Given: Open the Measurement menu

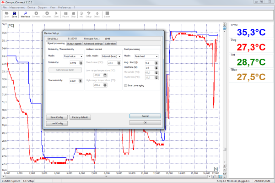Looking at the screenshot, I should click(17, 7).
